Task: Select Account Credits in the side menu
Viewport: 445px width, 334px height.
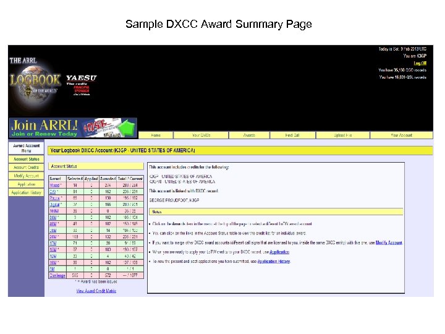Action: (27, 167)
